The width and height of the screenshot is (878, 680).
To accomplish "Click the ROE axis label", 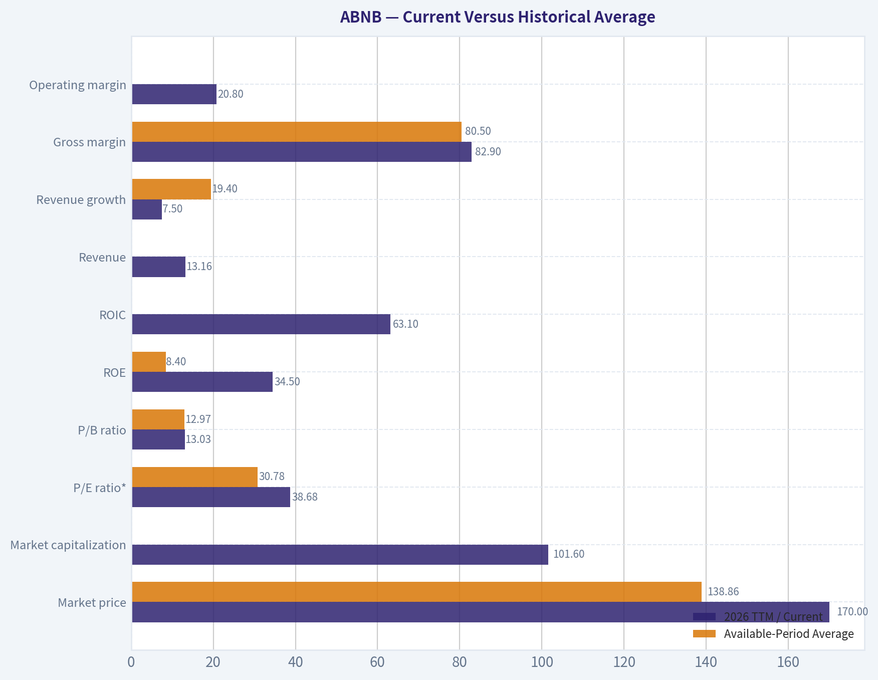I will point(115,373).
